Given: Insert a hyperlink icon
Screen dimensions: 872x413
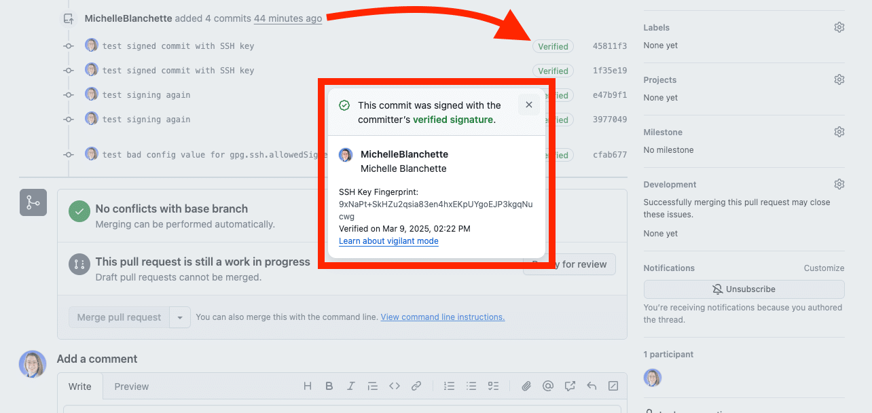Looking at the screenshot, I should [x=416, y=386].
